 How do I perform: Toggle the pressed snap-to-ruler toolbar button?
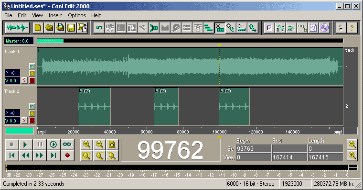point(220,28)
